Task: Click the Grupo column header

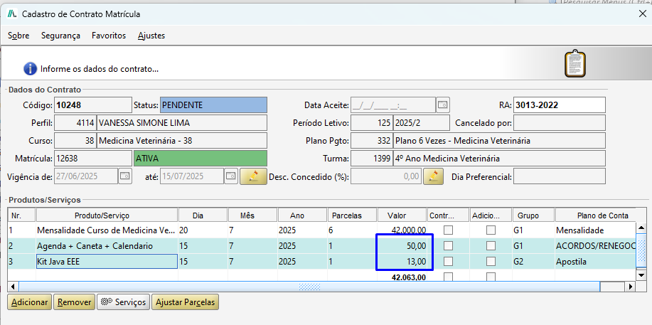Action: (x=533, y=215)
